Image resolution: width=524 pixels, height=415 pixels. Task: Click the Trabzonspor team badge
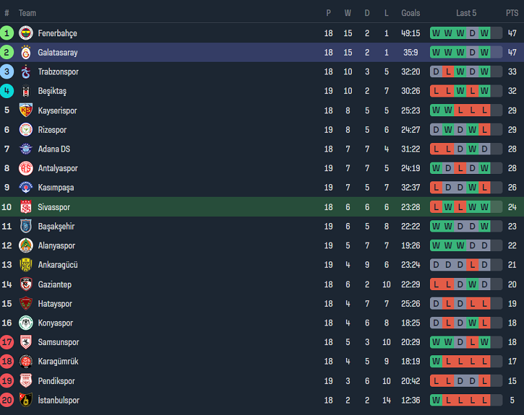click(26, 72)
